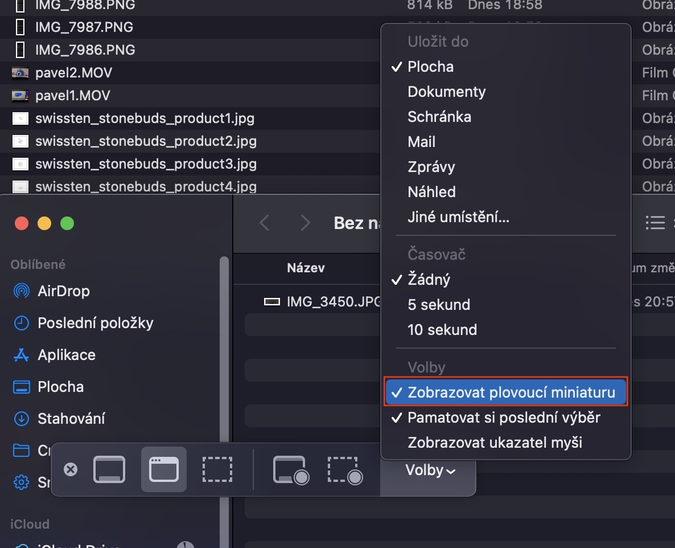Choose Jiné umístění… save location
This screenshot has height=548, width=675.
[x=458, y=217]
